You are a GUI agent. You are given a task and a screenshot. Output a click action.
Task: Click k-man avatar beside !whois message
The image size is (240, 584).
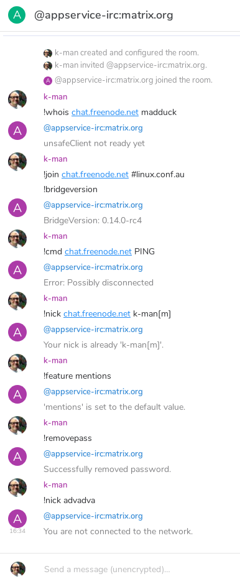tap(17, 100)
